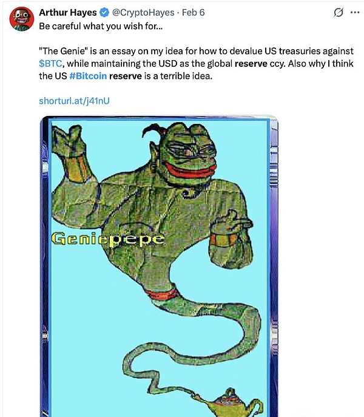Click the golden lamp in the image
The height and width of the screenshot is (417, 364).
coord(229,404)
